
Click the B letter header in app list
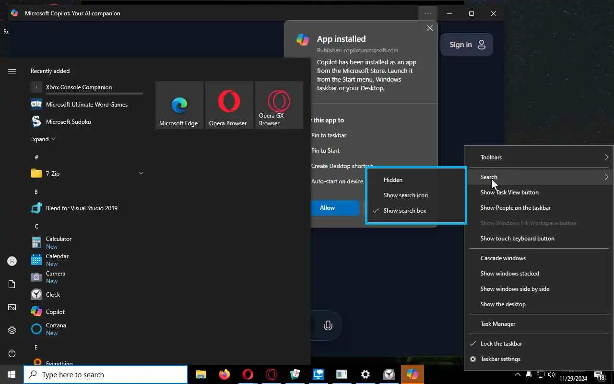click(x=36, y=192)
